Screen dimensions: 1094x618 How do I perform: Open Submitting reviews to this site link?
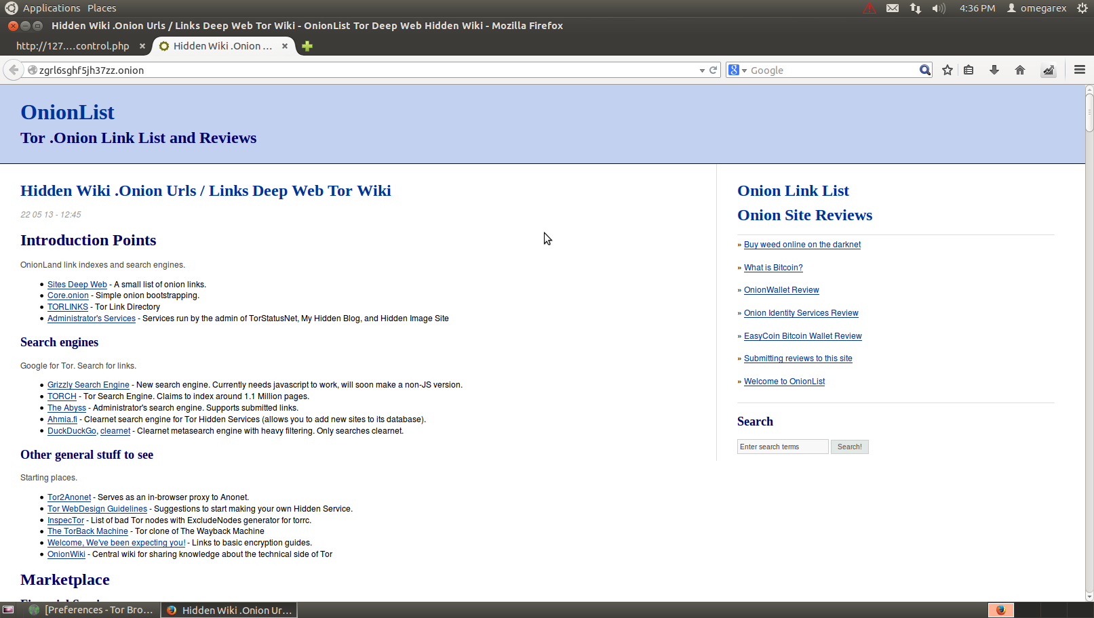pyautogui.click(x=798, y=358)
